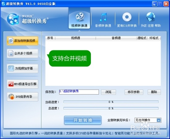
Task: Click the 终格式 column header
Action: 154,38
